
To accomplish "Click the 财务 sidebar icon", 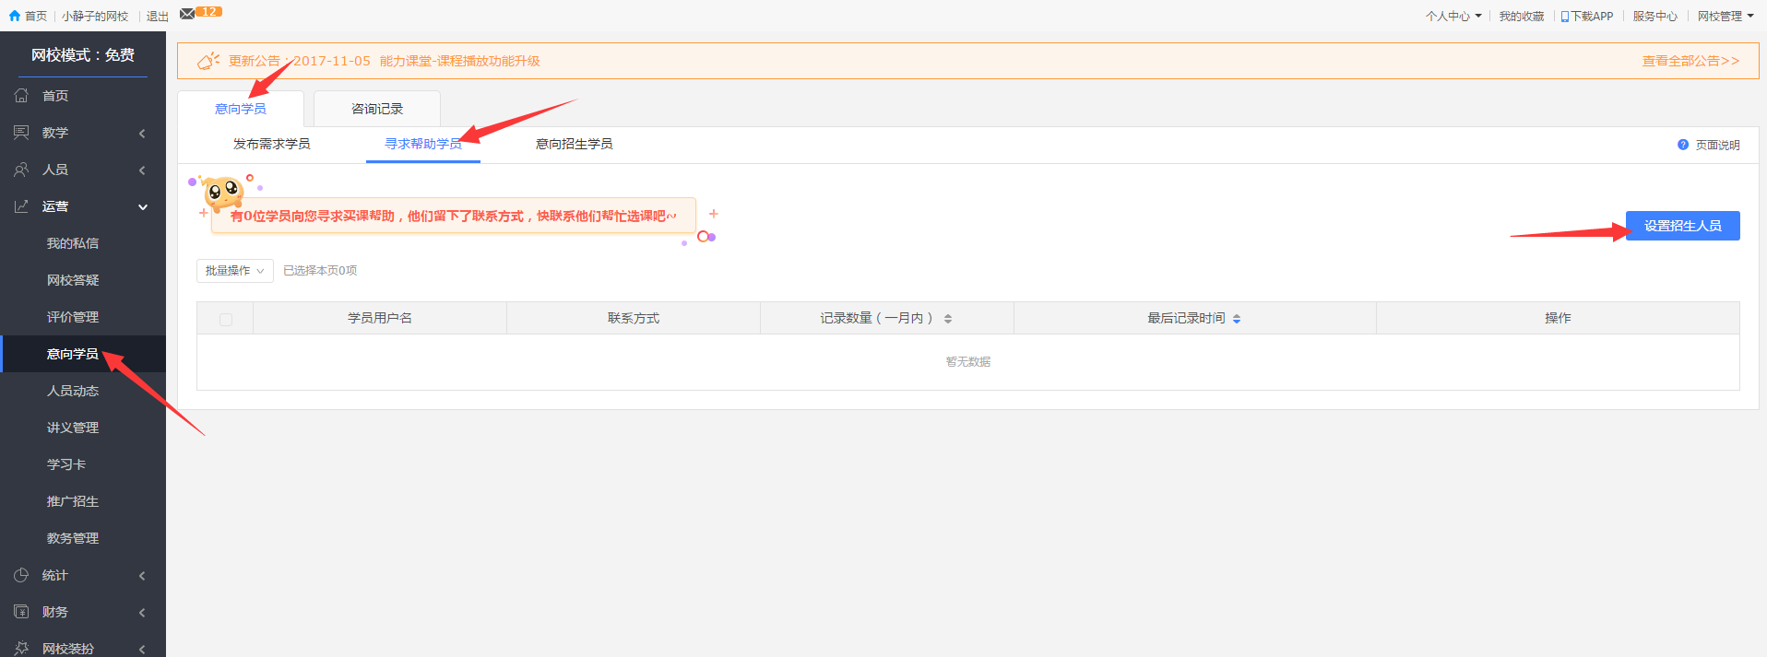I will coord(21,612).
